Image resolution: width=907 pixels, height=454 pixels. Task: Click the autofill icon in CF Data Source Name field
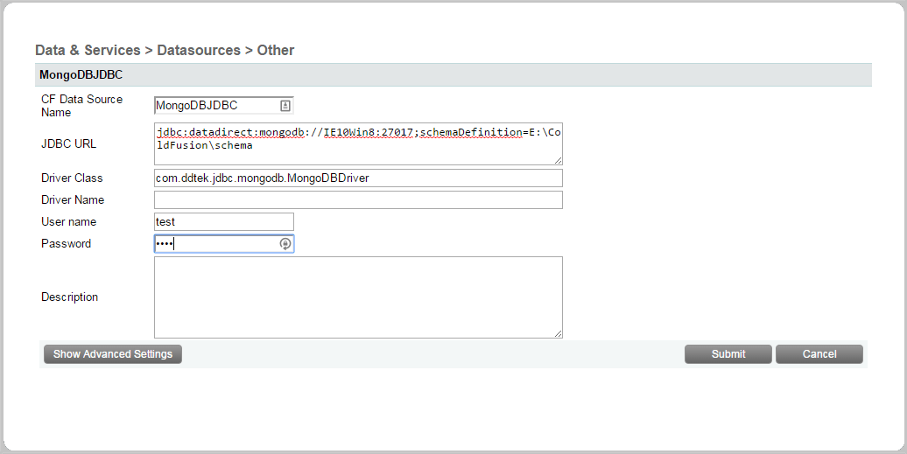[x=285, y=106]
